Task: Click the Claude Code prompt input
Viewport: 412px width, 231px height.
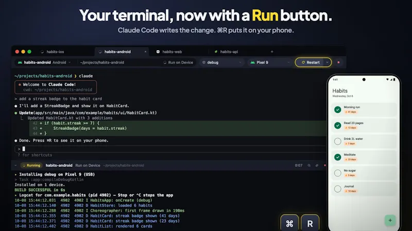Action: (x=170, y=149)
